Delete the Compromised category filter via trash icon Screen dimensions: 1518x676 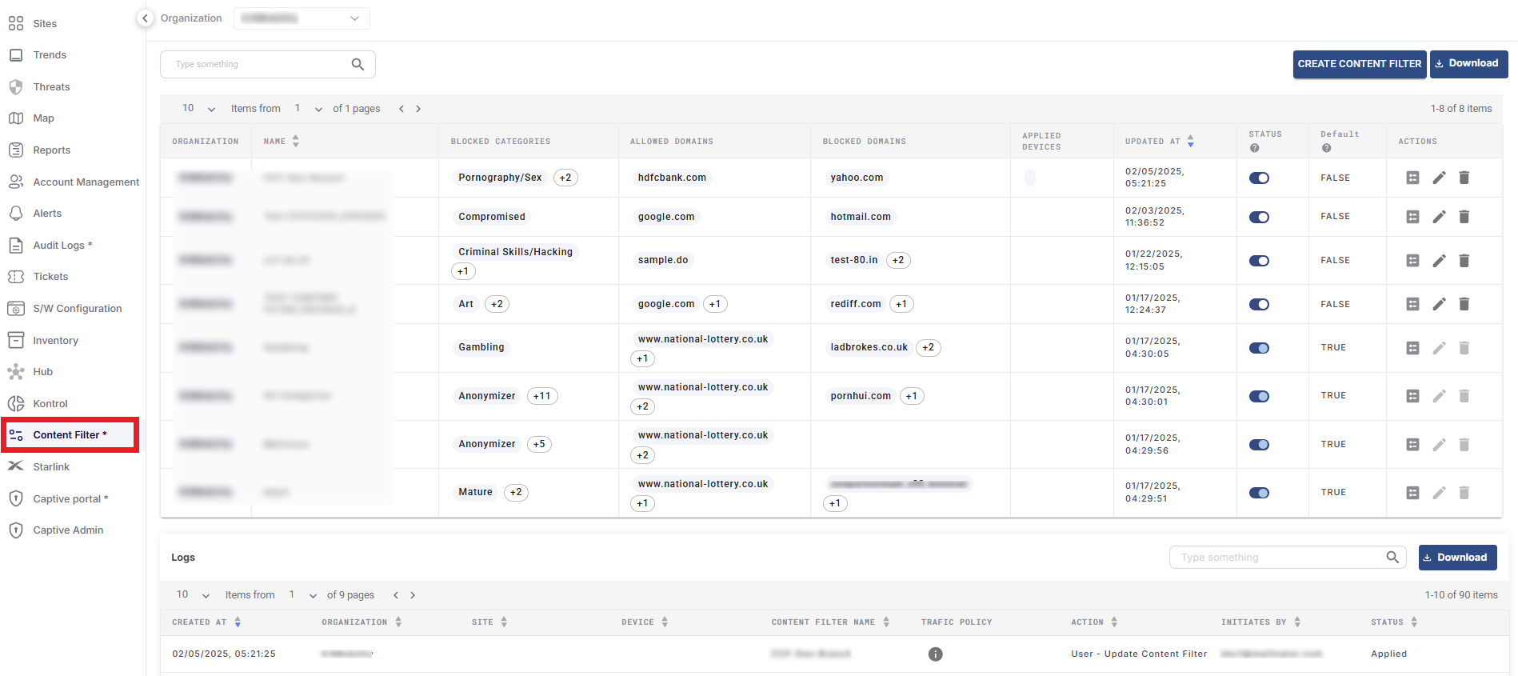click(x=1464, y=217)
